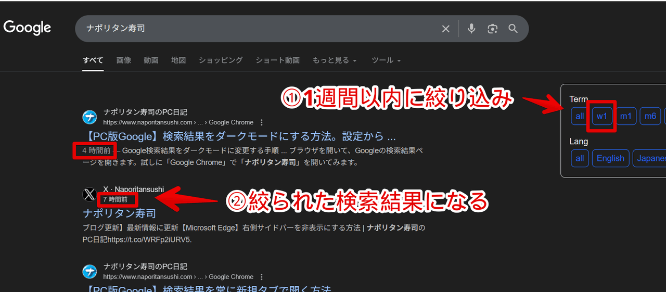
Task: Click the Term label in filter panel
Action: coord(579,99)
